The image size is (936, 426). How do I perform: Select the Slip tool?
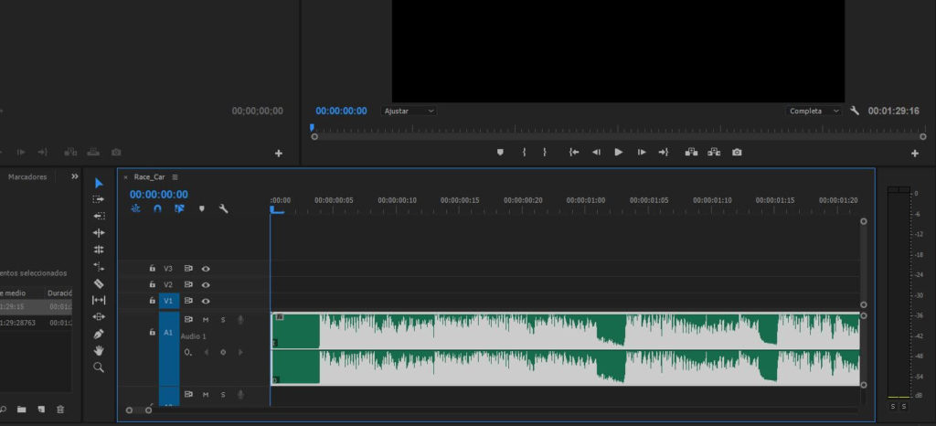99,300
